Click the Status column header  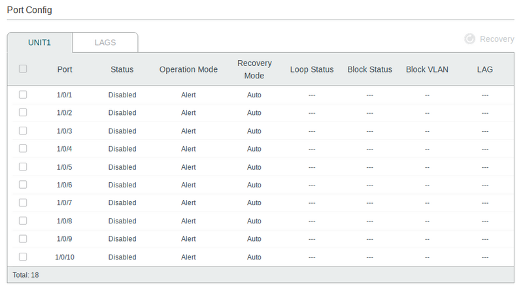click(122, 69)
